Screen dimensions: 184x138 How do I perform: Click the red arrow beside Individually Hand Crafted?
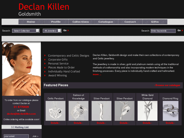45,71
